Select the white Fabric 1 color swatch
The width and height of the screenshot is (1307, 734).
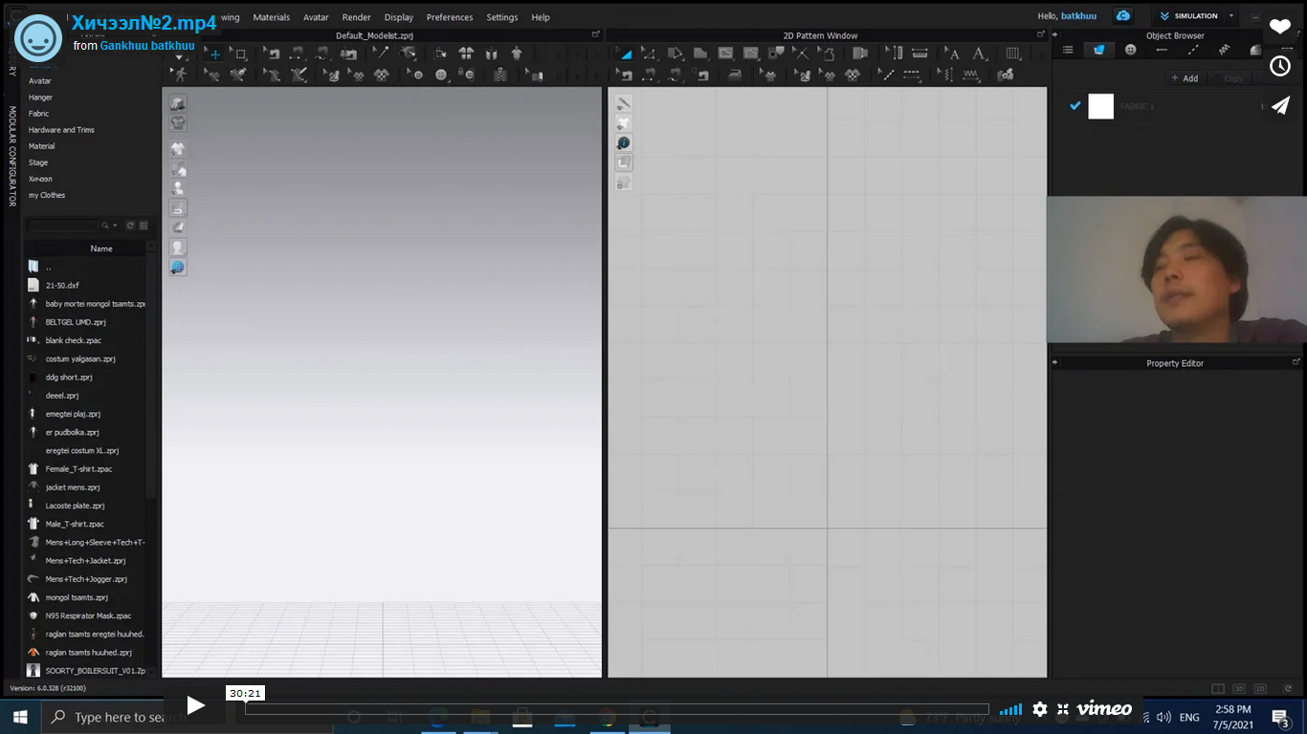[1100, 106]
